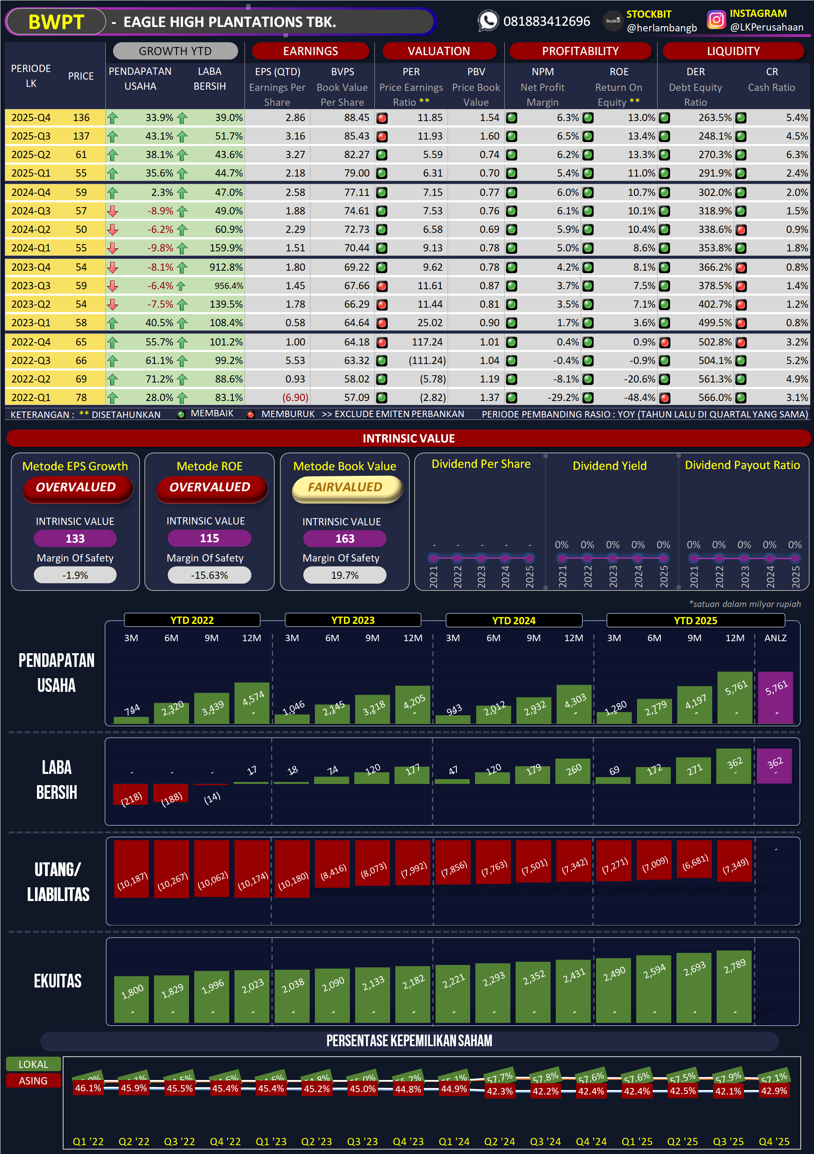Click green arrow beside 2025-Q4 Pendapatan 33.9%
The width and height of the screenshot is (814, 1154).
(113, 118)
